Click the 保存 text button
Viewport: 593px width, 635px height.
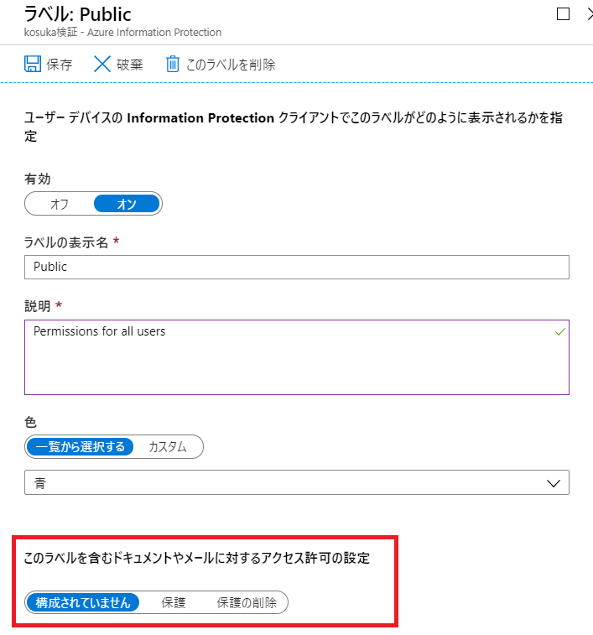click(60, 65)
